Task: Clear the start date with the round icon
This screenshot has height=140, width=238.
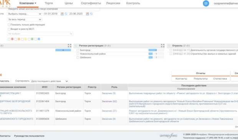Action: pos(66,14)
